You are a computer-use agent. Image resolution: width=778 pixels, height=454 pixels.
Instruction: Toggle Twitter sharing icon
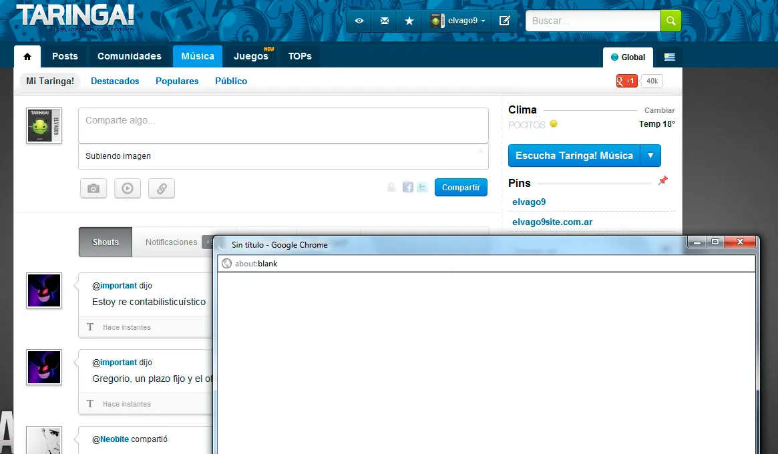click(422, 187)
